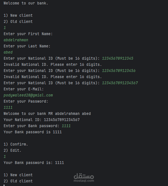The width and height of the screenshot is (168, 186).
Task: Select the bottom "2) Old client" option
Action: 18,181
